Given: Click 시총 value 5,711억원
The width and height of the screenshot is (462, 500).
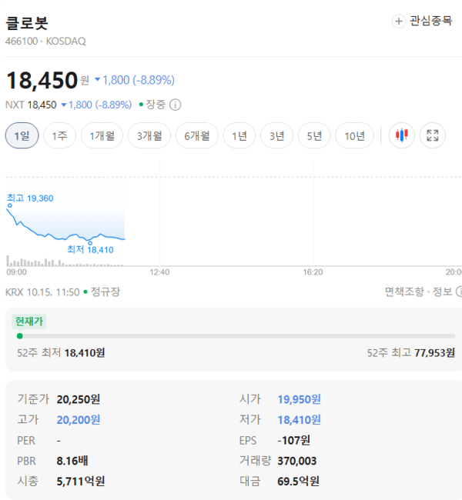Looking at the screenshot, I should pos(80,482).
